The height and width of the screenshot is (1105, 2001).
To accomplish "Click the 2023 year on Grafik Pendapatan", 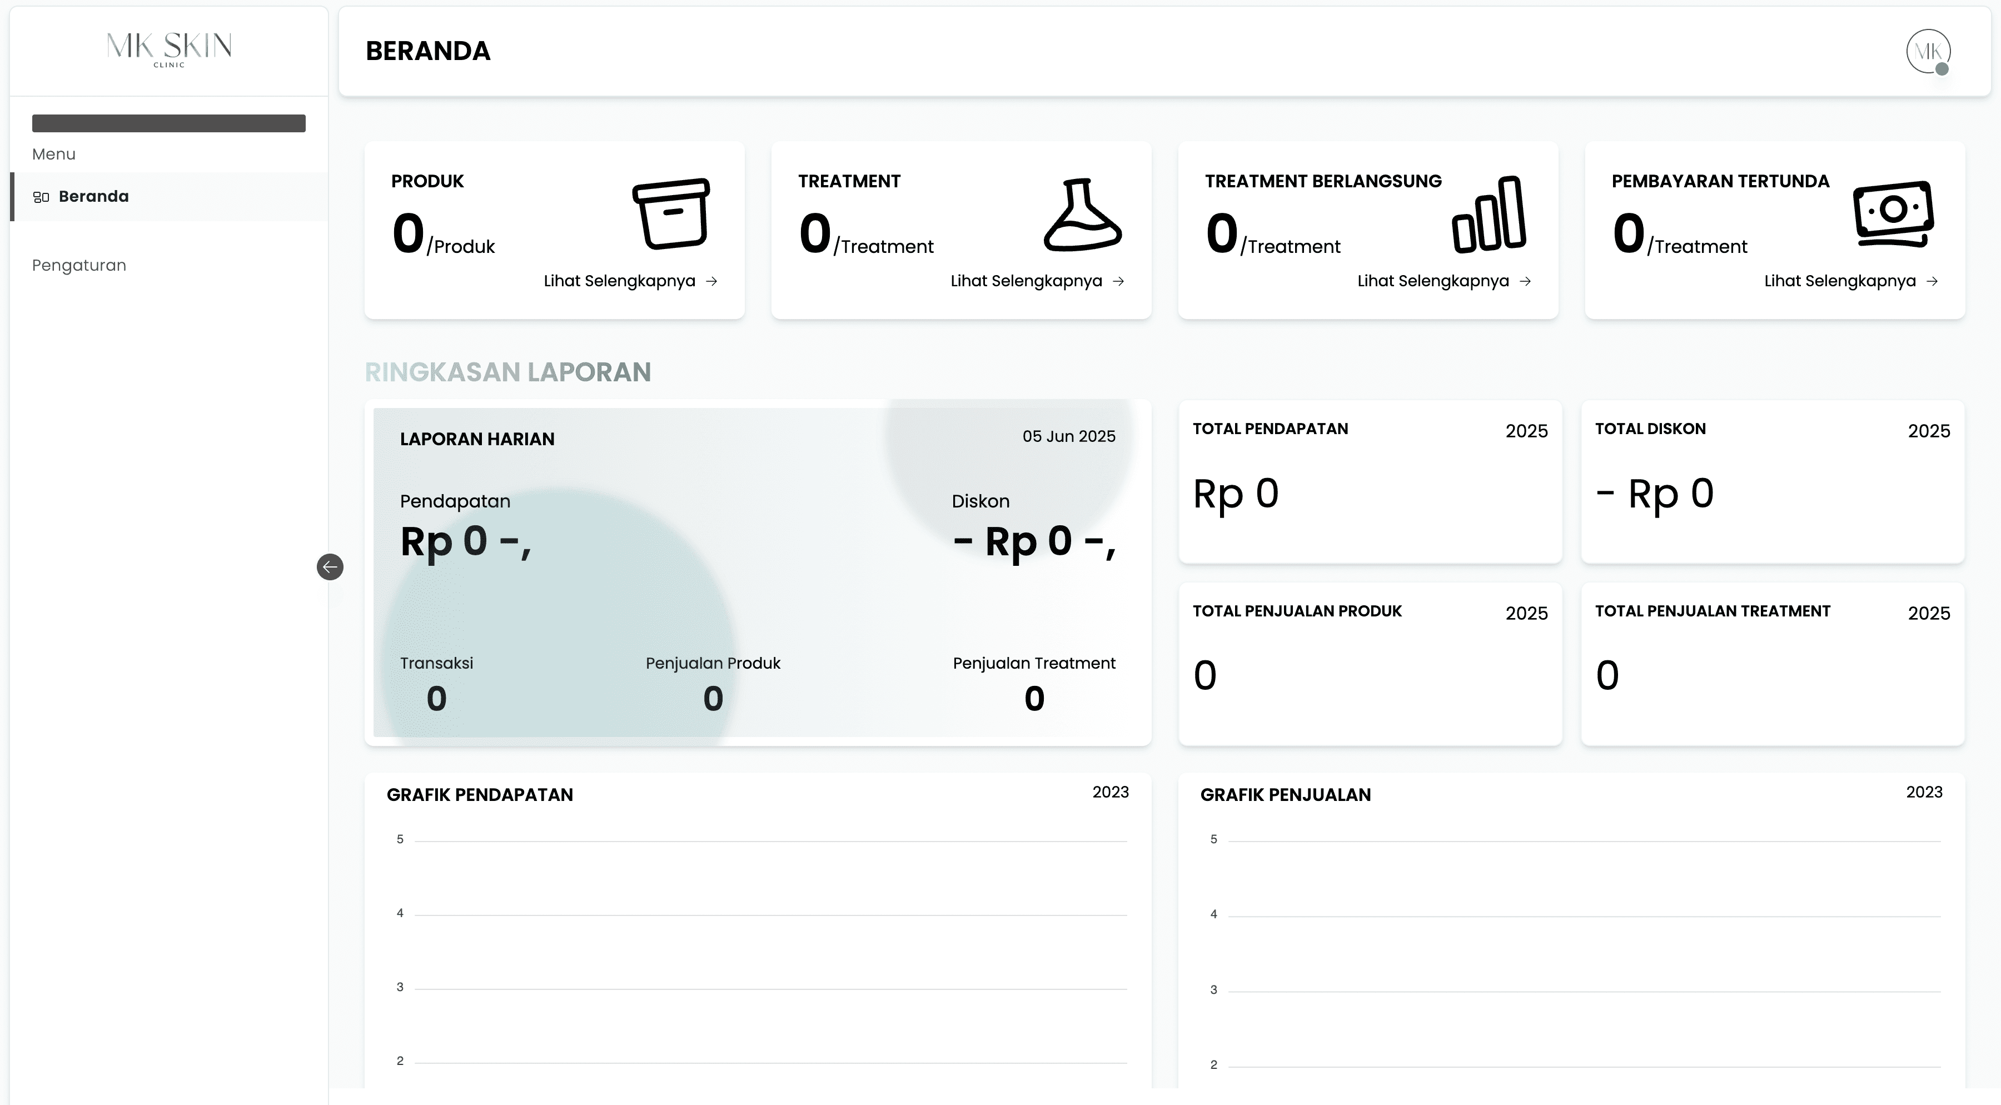I will coord(1110,792).
